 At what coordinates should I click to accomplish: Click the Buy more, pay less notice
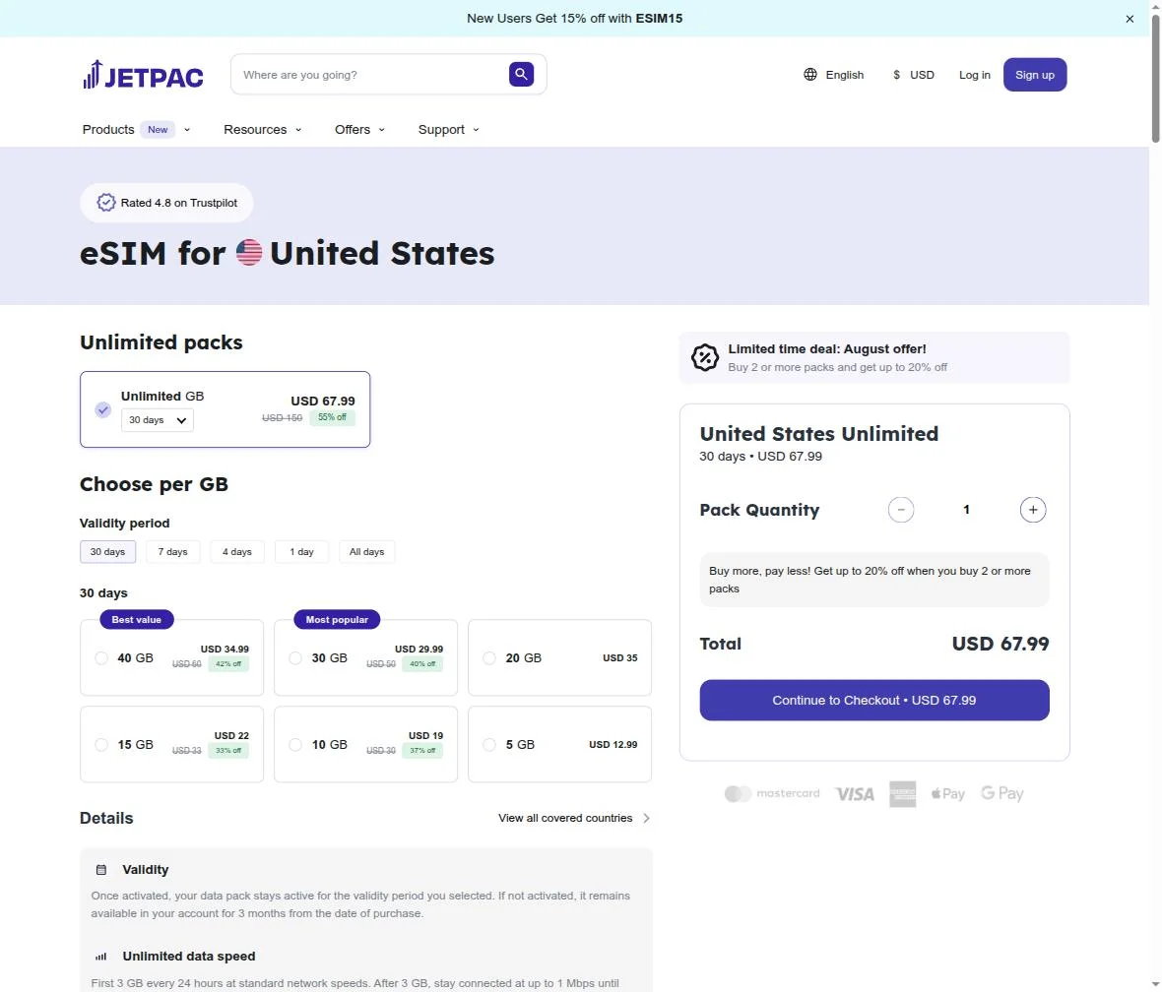coord(874,580)
